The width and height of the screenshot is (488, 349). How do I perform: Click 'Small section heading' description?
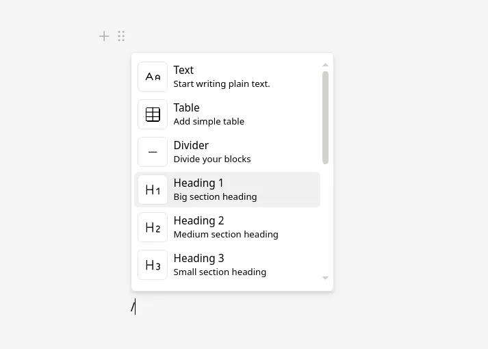[220, 272]
